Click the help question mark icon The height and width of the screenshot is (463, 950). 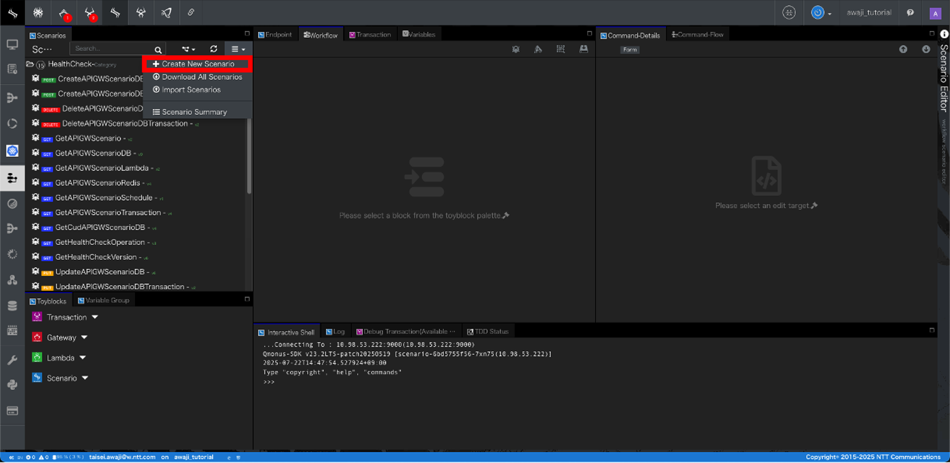click(x=910, y=13)
